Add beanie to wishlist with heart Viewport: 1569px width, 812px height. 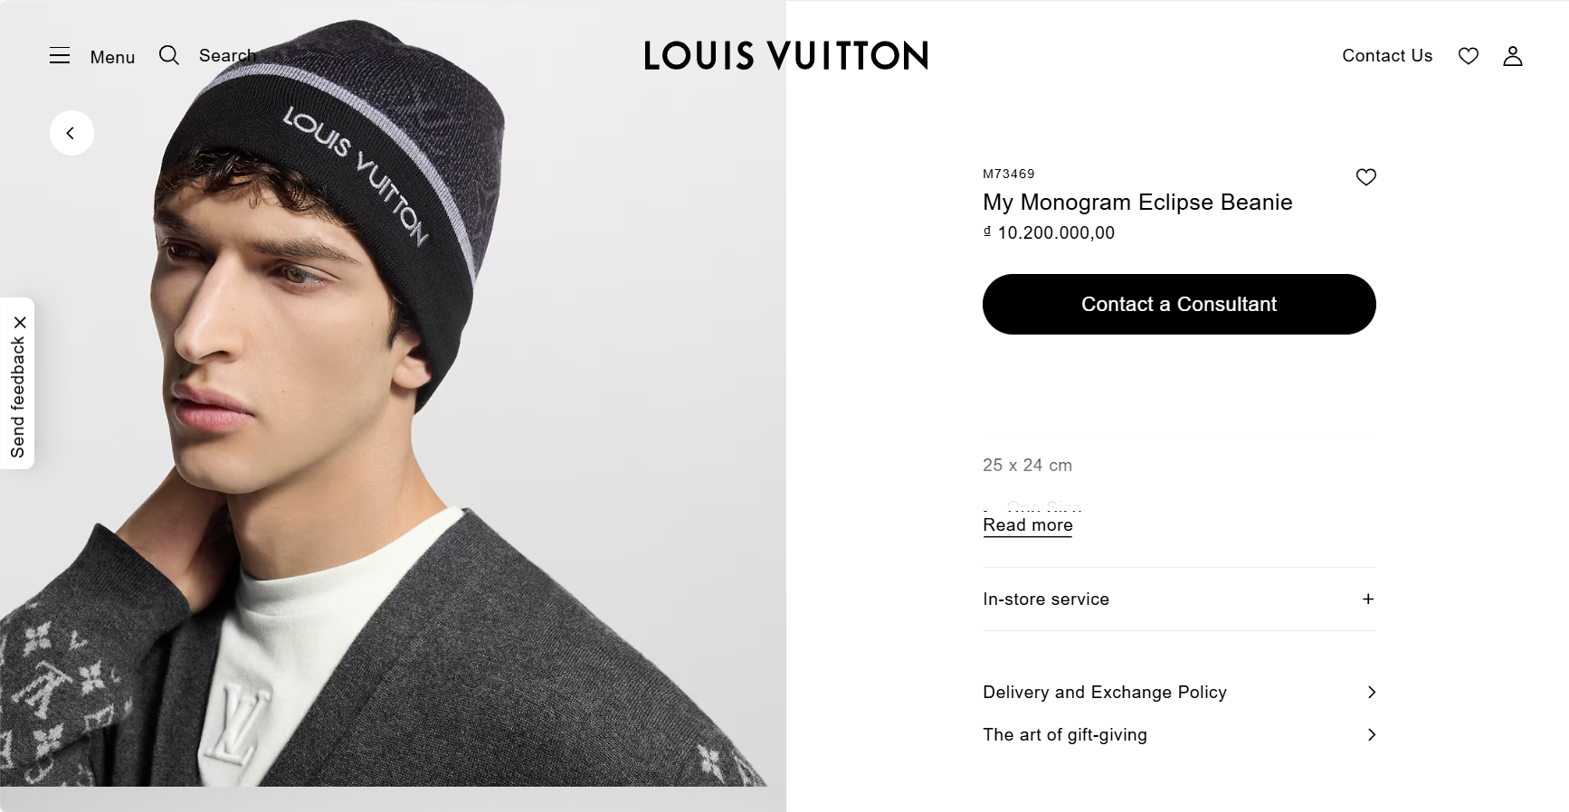pyautogui.click(x=1365, y=177)
